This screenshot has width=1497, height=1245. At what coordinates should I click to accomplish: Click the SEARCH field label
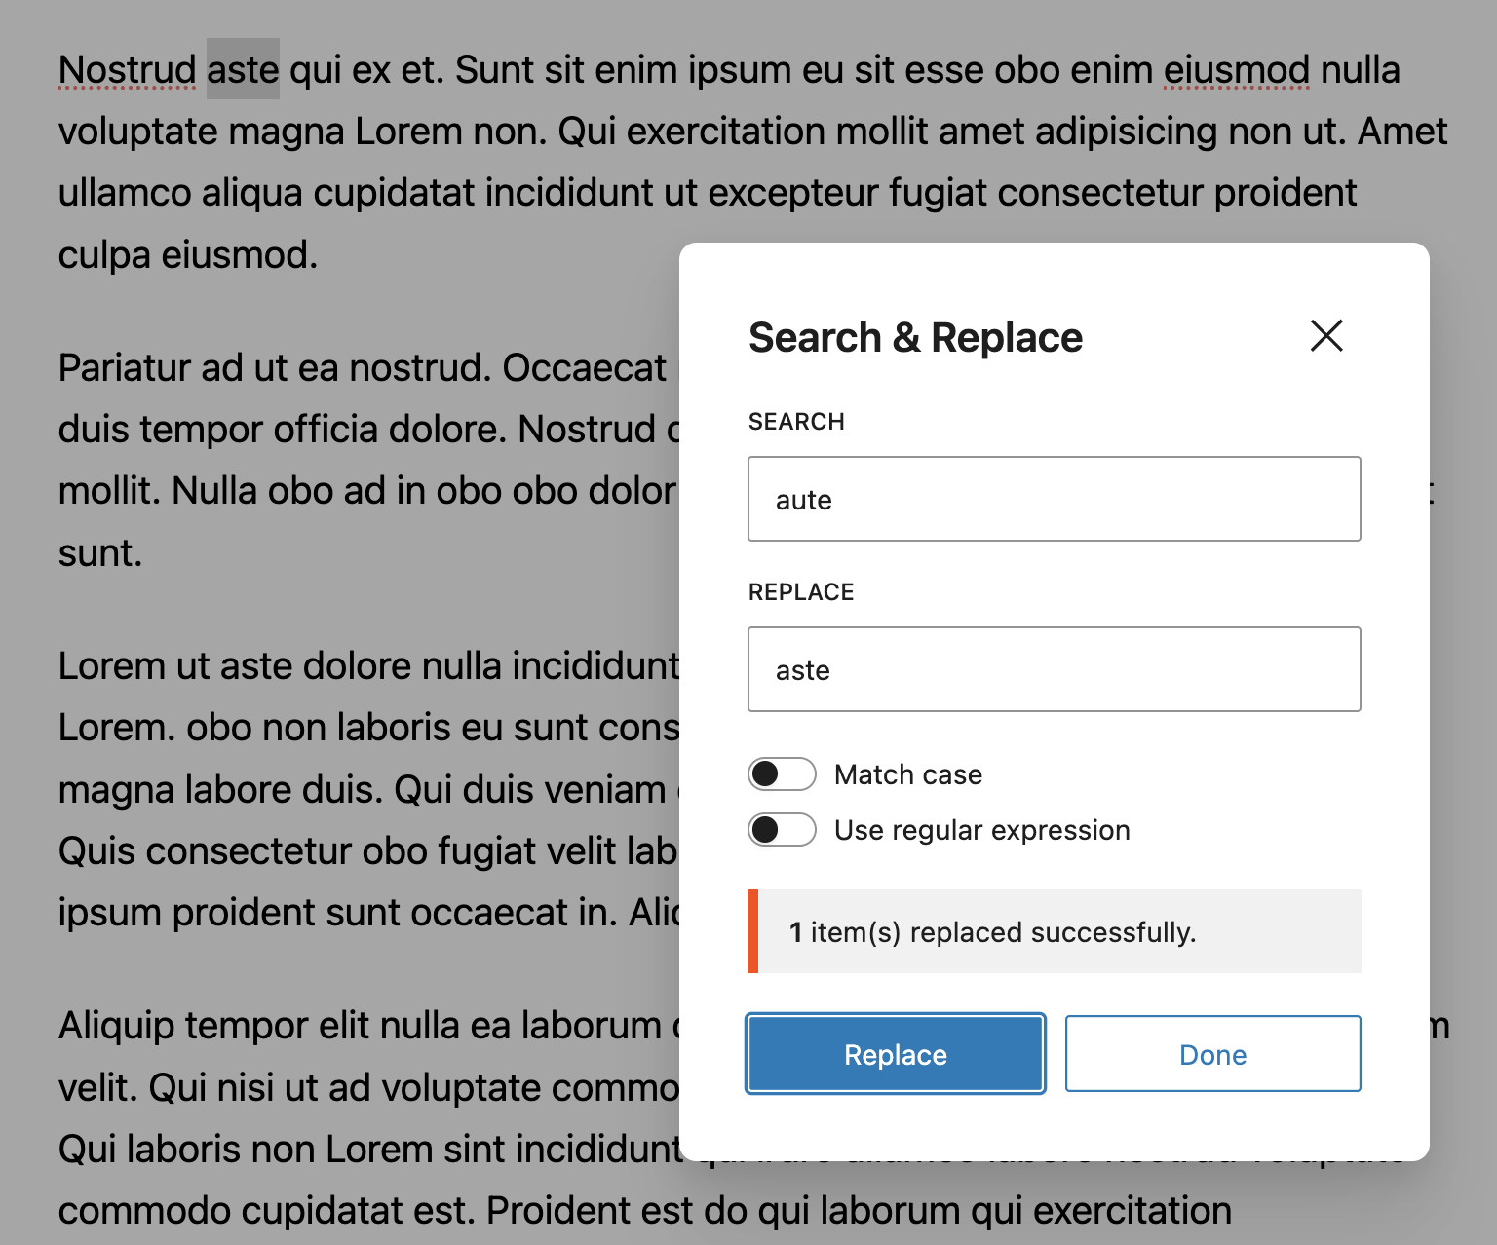coord(796,422)
